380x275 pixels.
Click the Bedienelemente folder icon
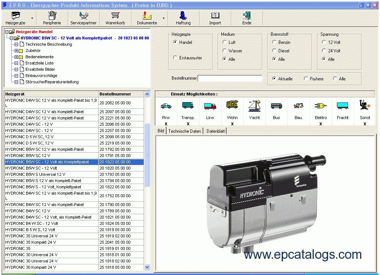coord(21,57)
